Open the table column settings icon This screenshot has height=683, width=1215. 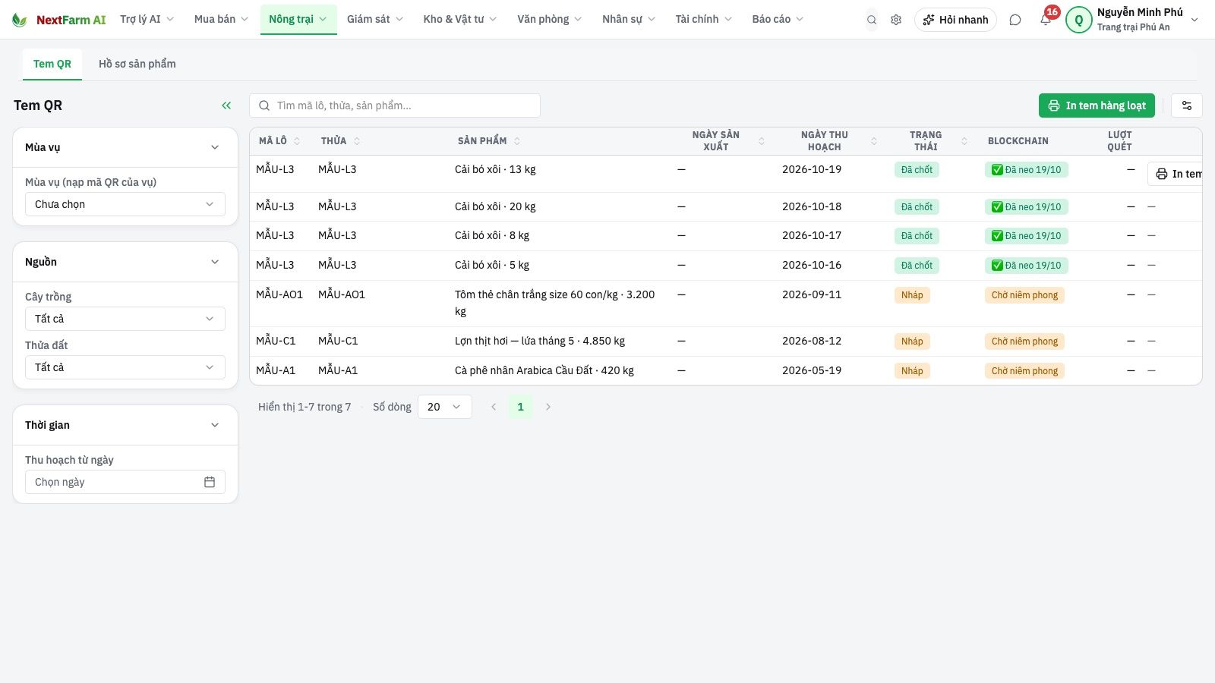coord(1187,105)
